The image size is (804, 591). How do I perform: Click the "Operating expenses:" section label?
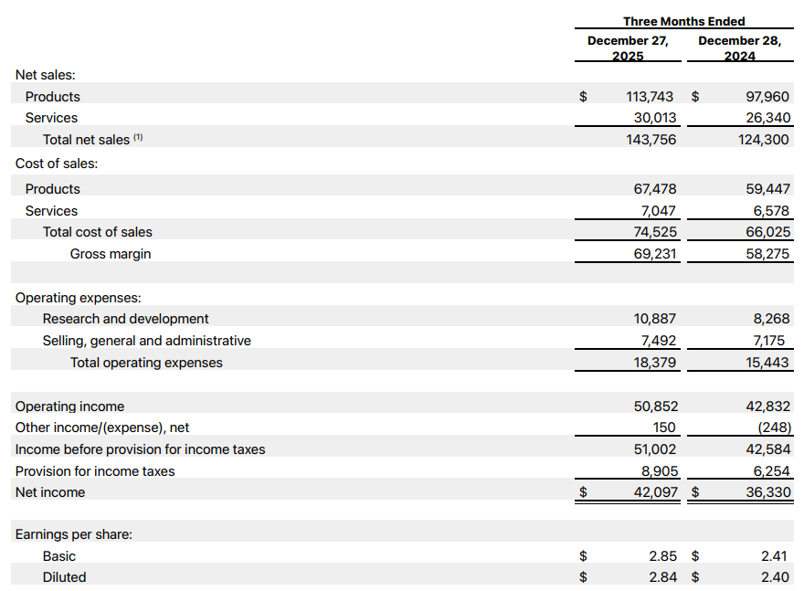click(x=78, y=298)
